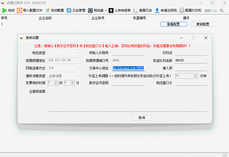The image size is (229, 157).
Task: Increase the 发票同步时间 minute stepper
Action: [72, 82]
